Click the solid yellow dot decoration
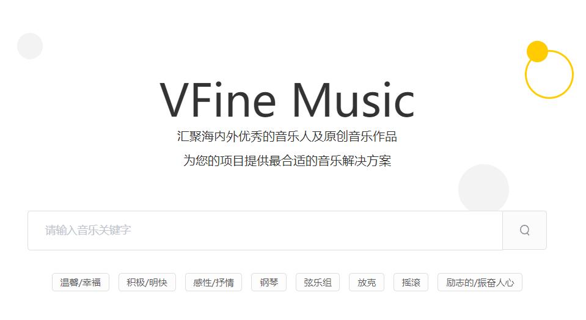The height and width of the screenshot is (320, 586). coord(537,51)
